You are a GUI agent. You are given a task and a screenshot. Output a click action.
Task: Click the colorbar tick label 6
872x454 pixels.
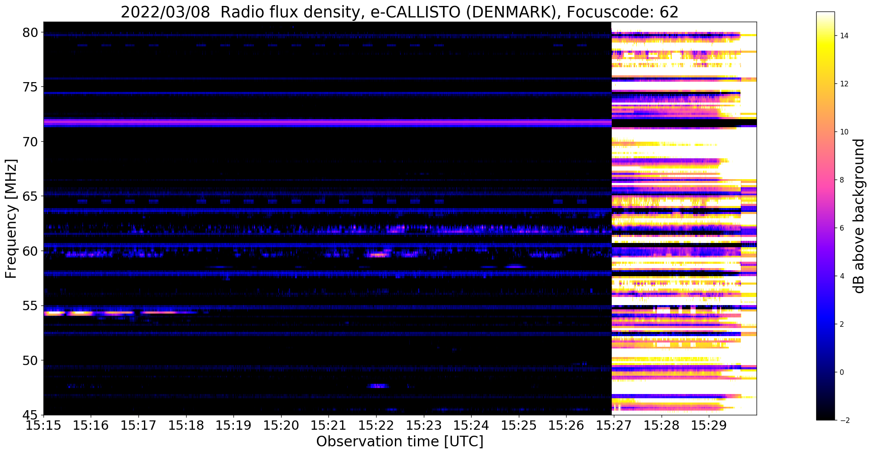(x=841, y=228)
